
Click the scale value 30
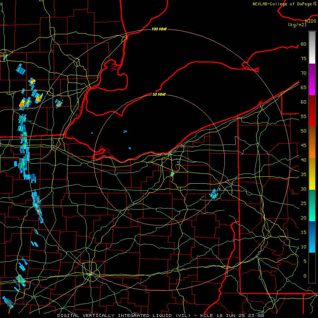(304, 189)
